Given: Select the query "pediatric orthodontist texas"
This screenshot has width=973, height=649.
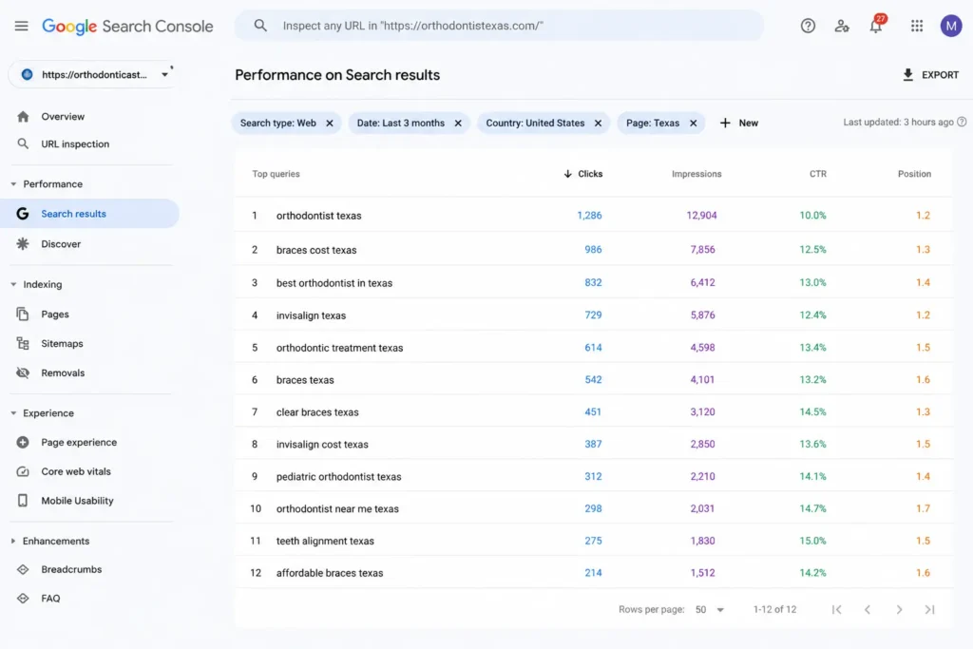Looking at the screenshot, I should tap(339, 476).
